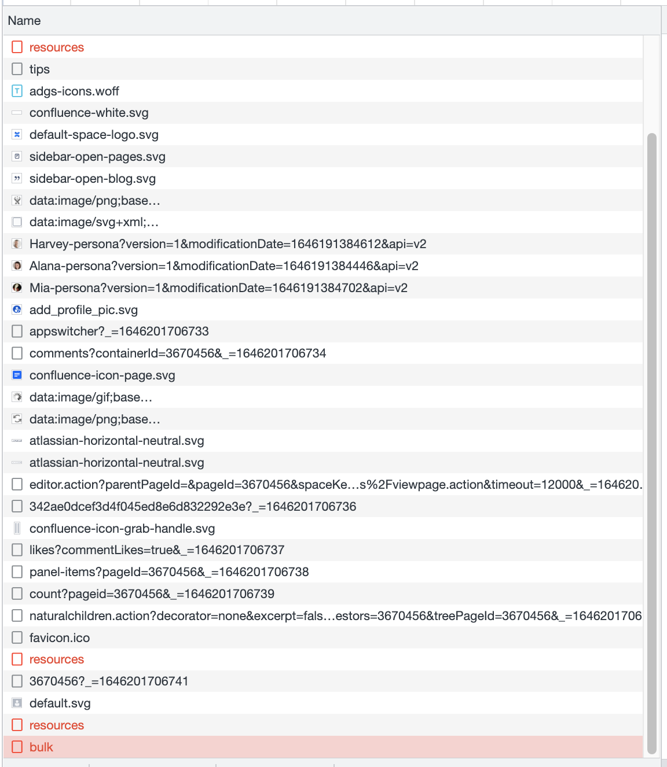Click the icon beside add_profile_pic.svg
The image size is (667, 767).
click(17, 310)
